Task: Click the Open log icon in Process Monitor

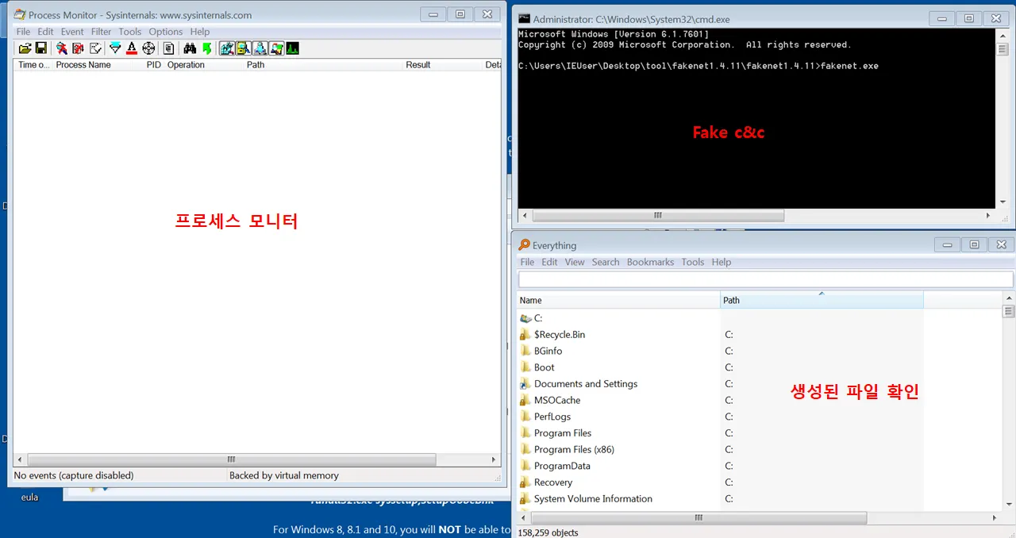Action: pos(25,48)
